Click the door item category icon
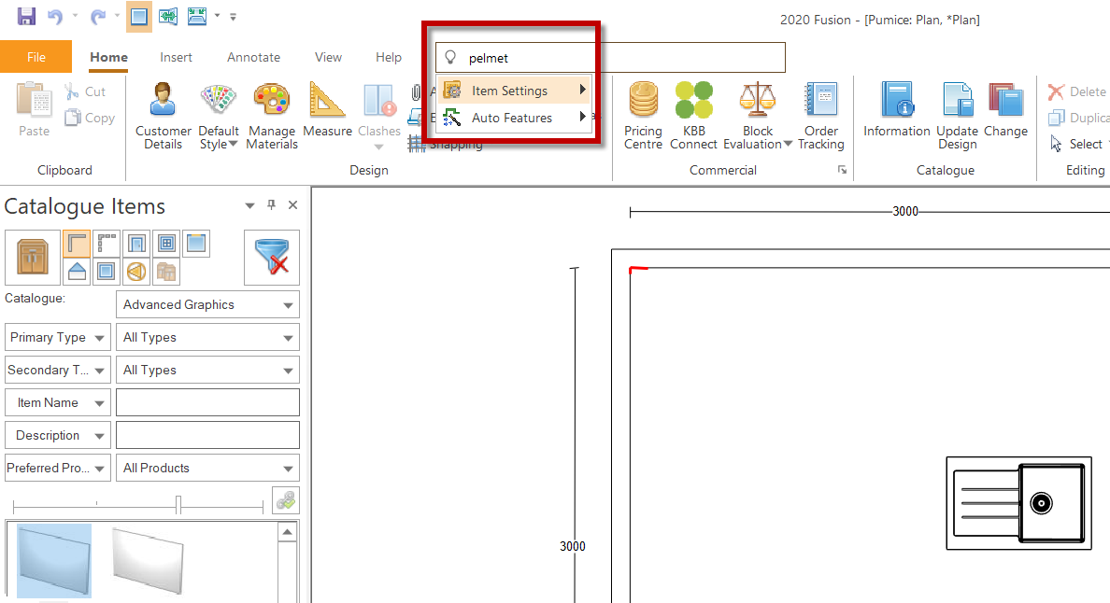Screen dimensions: 1110x603 [x=136, y=244]
